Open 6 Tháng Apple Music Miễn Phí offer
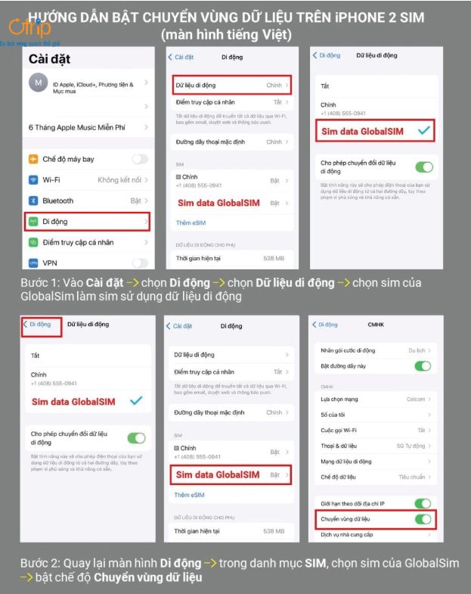471x594 pixels. point(88,127)
